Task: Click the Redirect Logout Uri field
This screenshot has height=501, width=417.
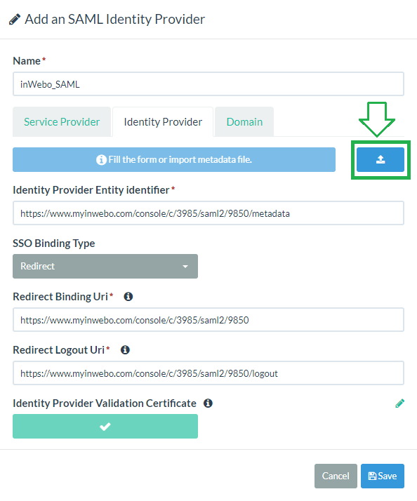Action: point(208,373)
